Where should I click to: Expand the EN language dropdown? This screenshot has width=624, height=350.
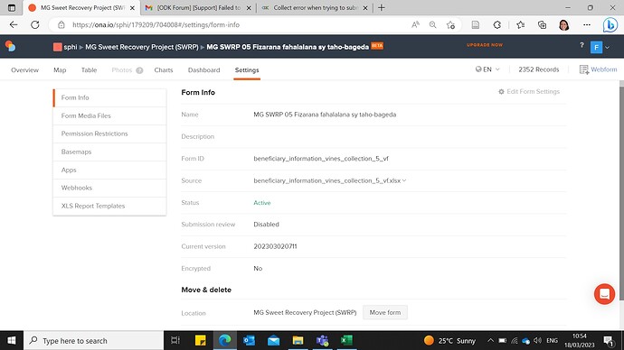click(487, 69)
